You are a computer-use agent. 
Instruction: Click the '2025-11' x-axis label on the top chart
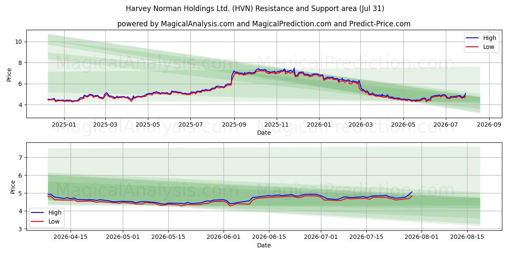pos(277,125)
